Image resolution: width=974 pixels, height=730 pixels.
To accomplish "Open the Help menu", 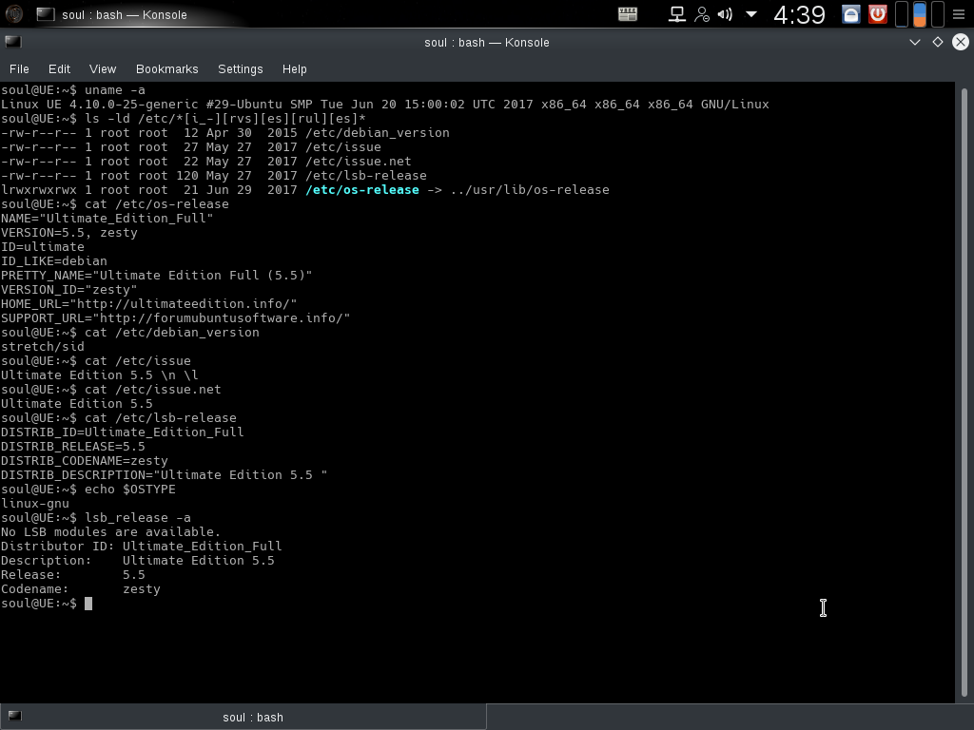I will pos(295,68).
